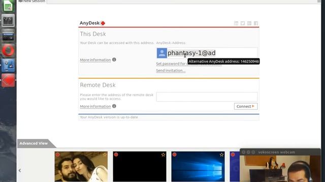Click red status dot on couple photo thumbnail
Image resolution: width=325 pixels, height=182 pixels.
tap(57, 155)
